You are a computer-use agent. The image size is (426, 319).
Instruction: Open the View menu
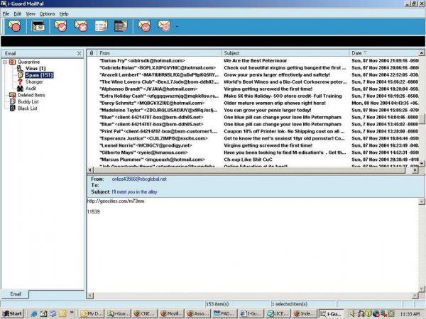[x=31, y=13]
